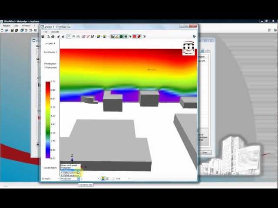
Task: Open the Project menu in UrbaWind window
Action: tap(7, 26)
